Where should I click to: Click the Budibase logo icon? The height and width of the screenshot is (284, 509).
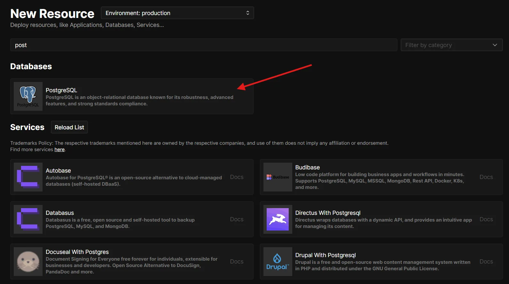278,177
